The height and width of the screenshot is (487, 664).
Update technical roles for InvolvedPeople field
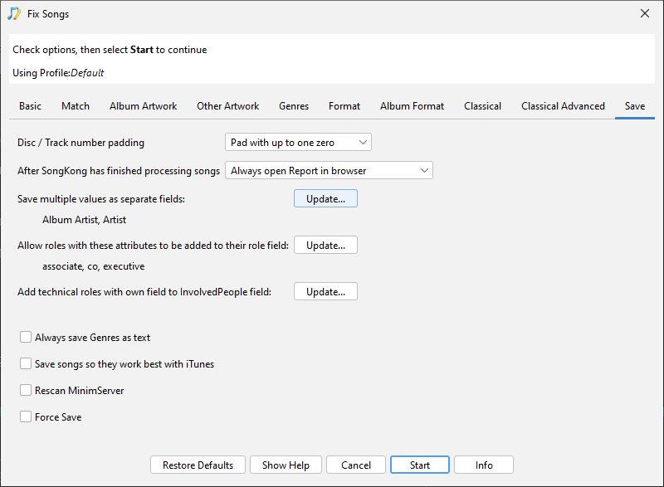(x=325, y=292)
